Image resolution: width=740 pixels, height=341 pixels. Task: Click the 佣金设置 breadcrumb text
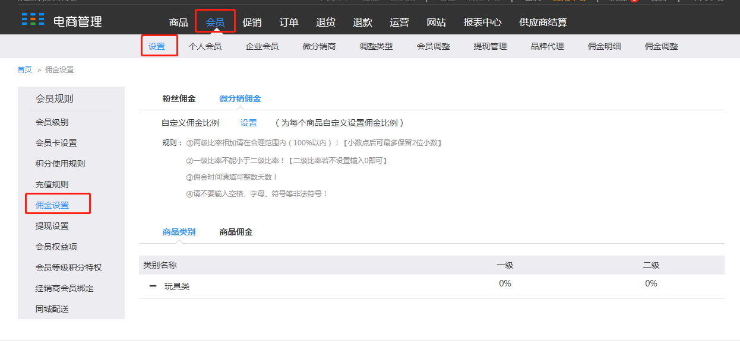click(59, 69)
